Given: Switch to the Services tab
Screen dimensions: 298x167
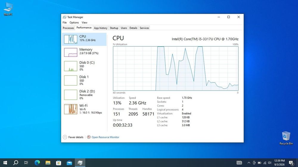Looking at the screenshot, I should [145, 28].
